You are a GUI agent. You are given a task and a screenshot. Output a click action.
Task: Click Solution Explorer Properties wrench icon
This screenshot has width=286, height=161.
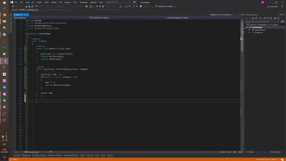coord(275,18)
